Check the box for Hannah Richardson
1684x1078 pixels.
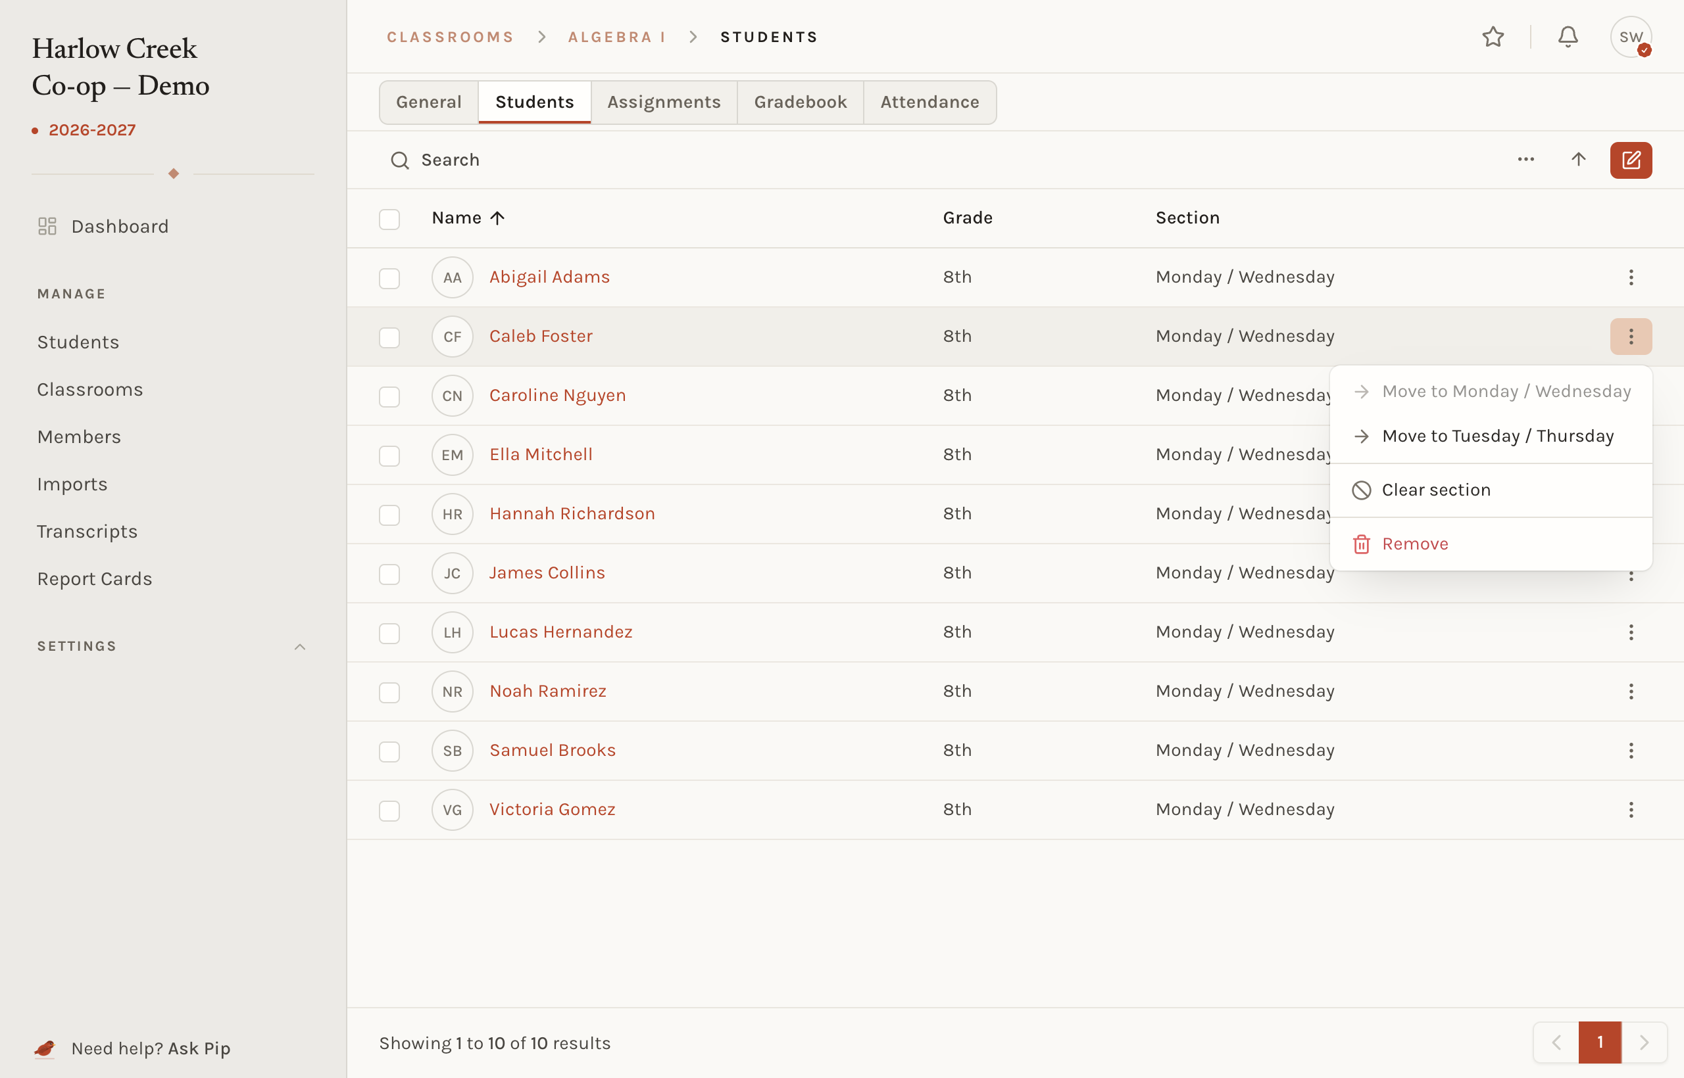(389, 515)
